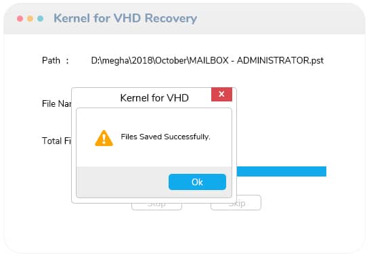
Task: Click the teal dot in the title bar
Action: click(x=40, y=18)
